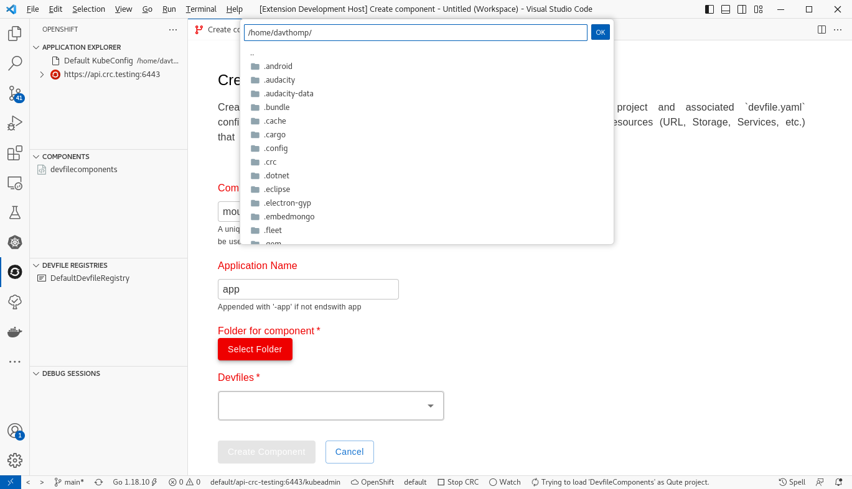
Task: Open the Terminal menu
Action: 201,9
